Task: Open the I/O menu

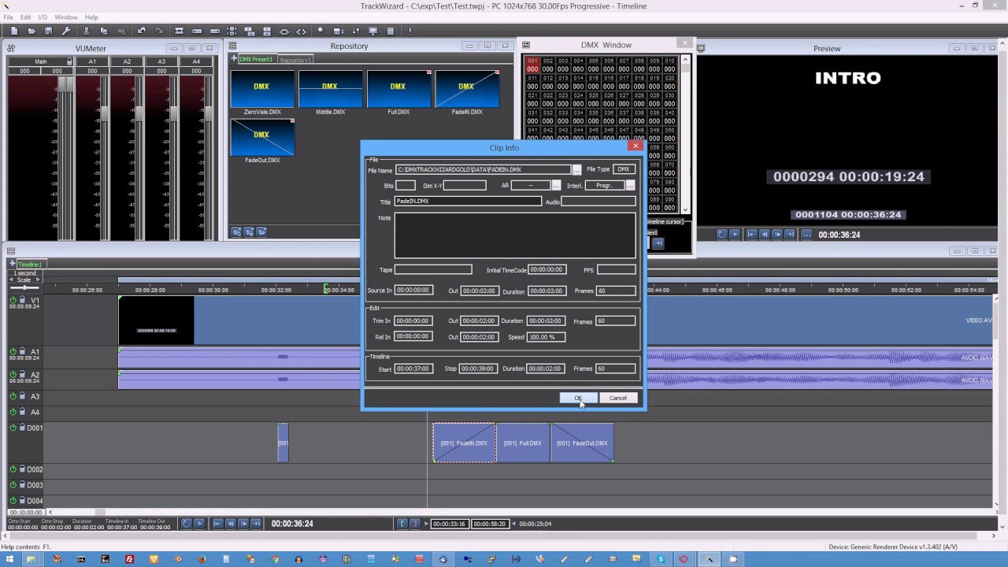Action: [x=43, y=17]
